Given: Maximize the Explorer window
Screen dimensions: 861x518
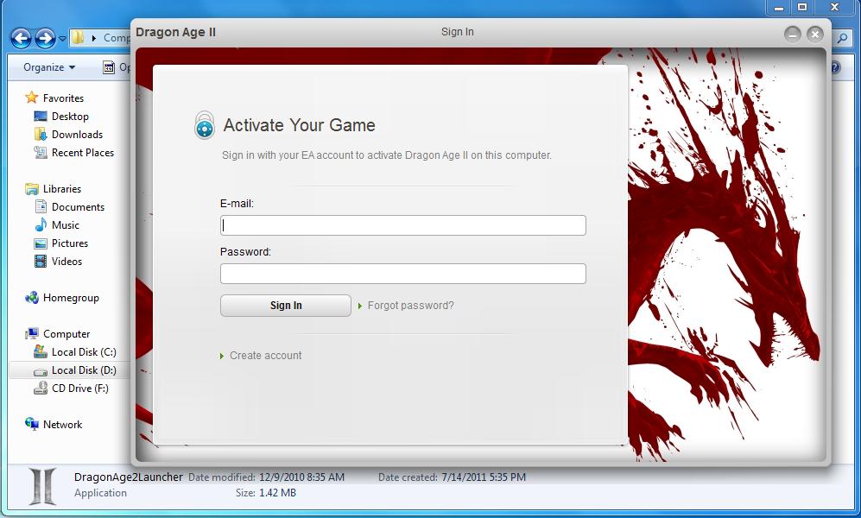Looking at the screenshot, I should [802, 8].
